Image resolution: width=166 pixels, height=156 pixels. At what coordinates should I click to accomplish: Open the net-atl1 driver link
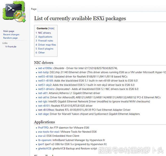43,93
